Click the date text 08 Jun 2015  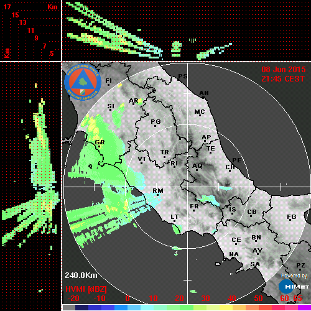click(x=284, y=70)
